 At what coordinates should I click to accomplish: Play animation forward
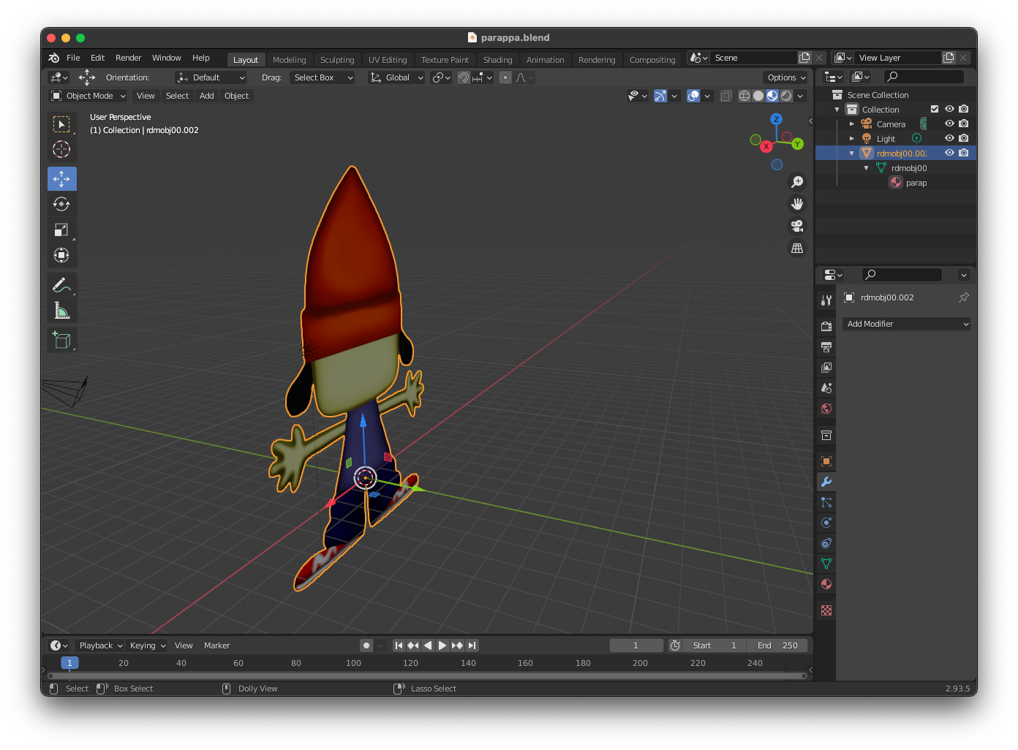coord(442,645)
